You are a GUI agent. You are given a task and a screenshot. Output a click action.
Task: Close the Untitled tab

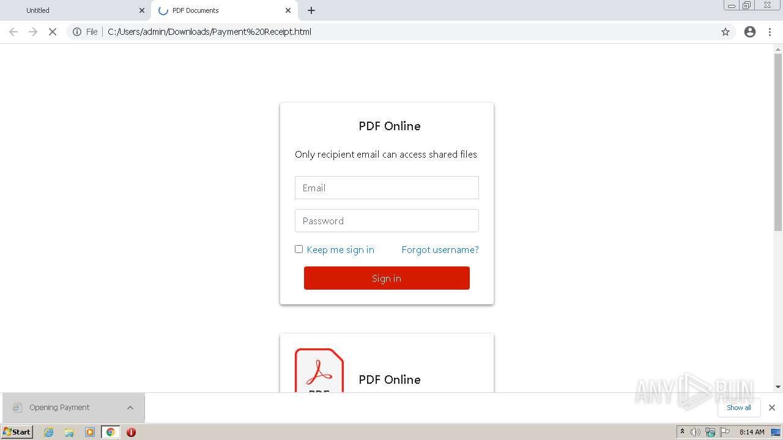(142, 10)
